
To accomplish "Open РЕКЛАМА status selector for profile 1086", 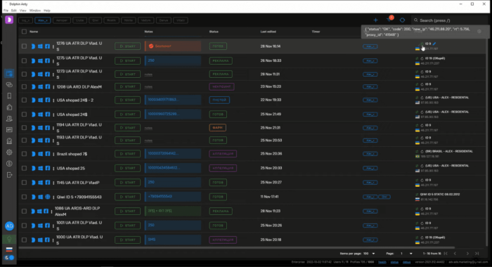I will point(221,211).
